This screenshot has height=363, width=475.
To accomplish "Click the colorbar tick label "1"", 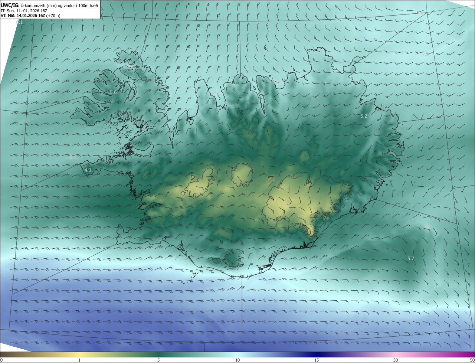I will [x=79, y=360].
